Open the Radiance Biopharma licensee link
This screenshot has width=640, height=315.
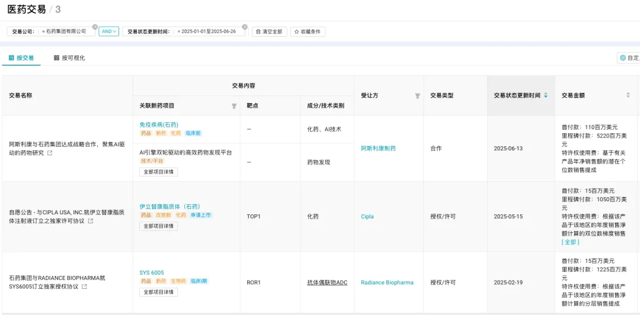pyautogui.click(x=387, y=282)
